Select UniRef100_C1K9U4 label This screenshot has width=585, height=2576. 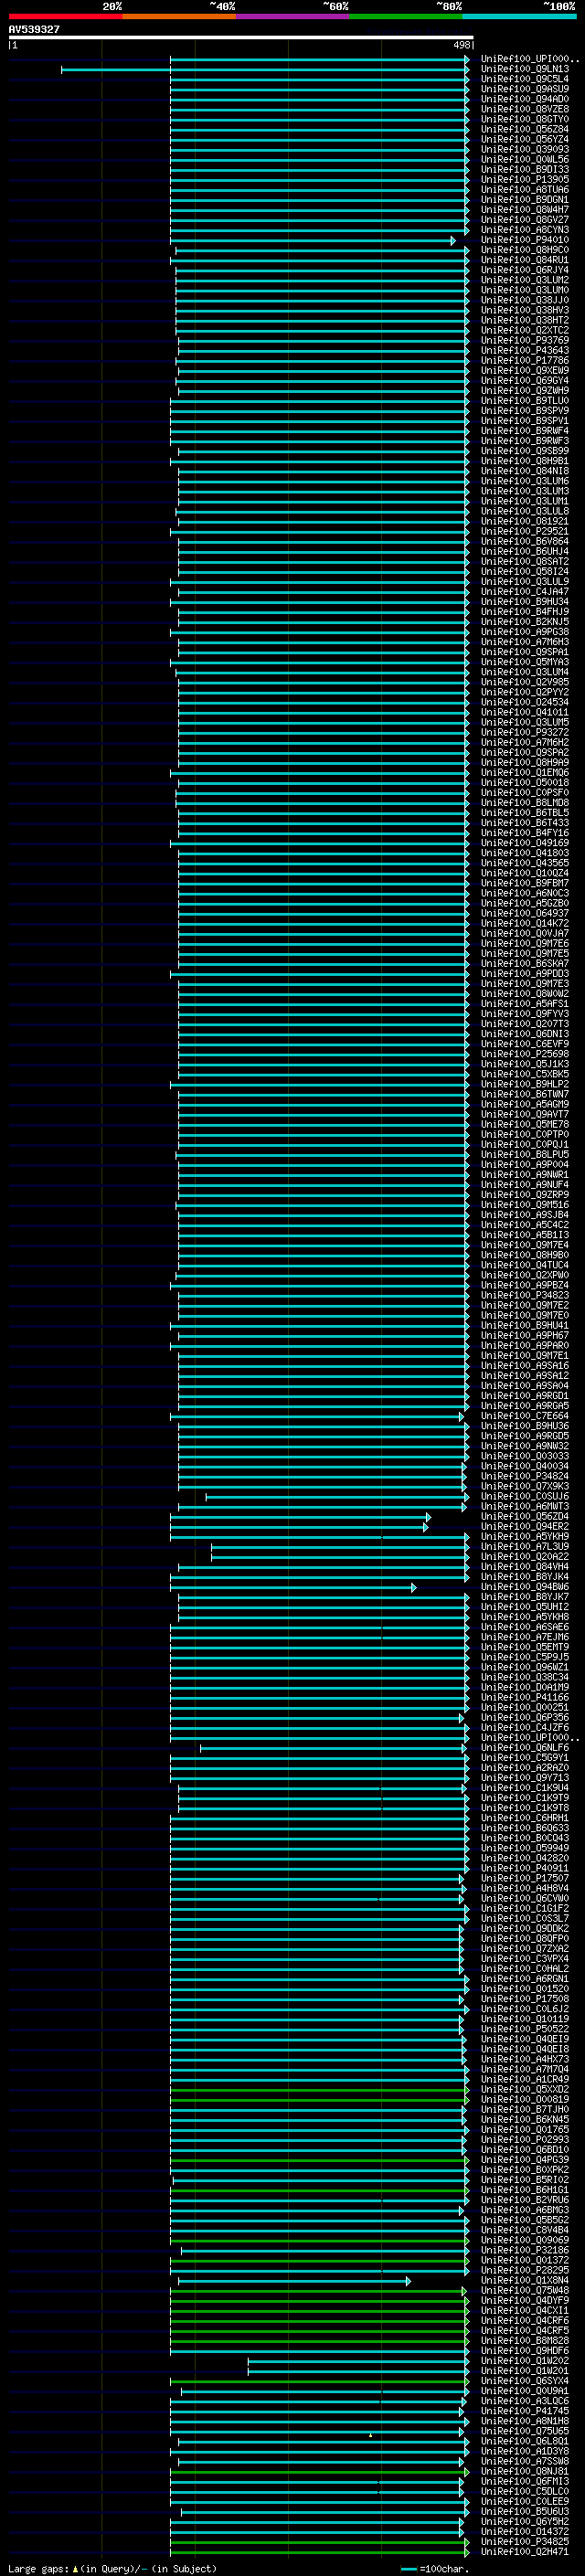(525, 1788)
